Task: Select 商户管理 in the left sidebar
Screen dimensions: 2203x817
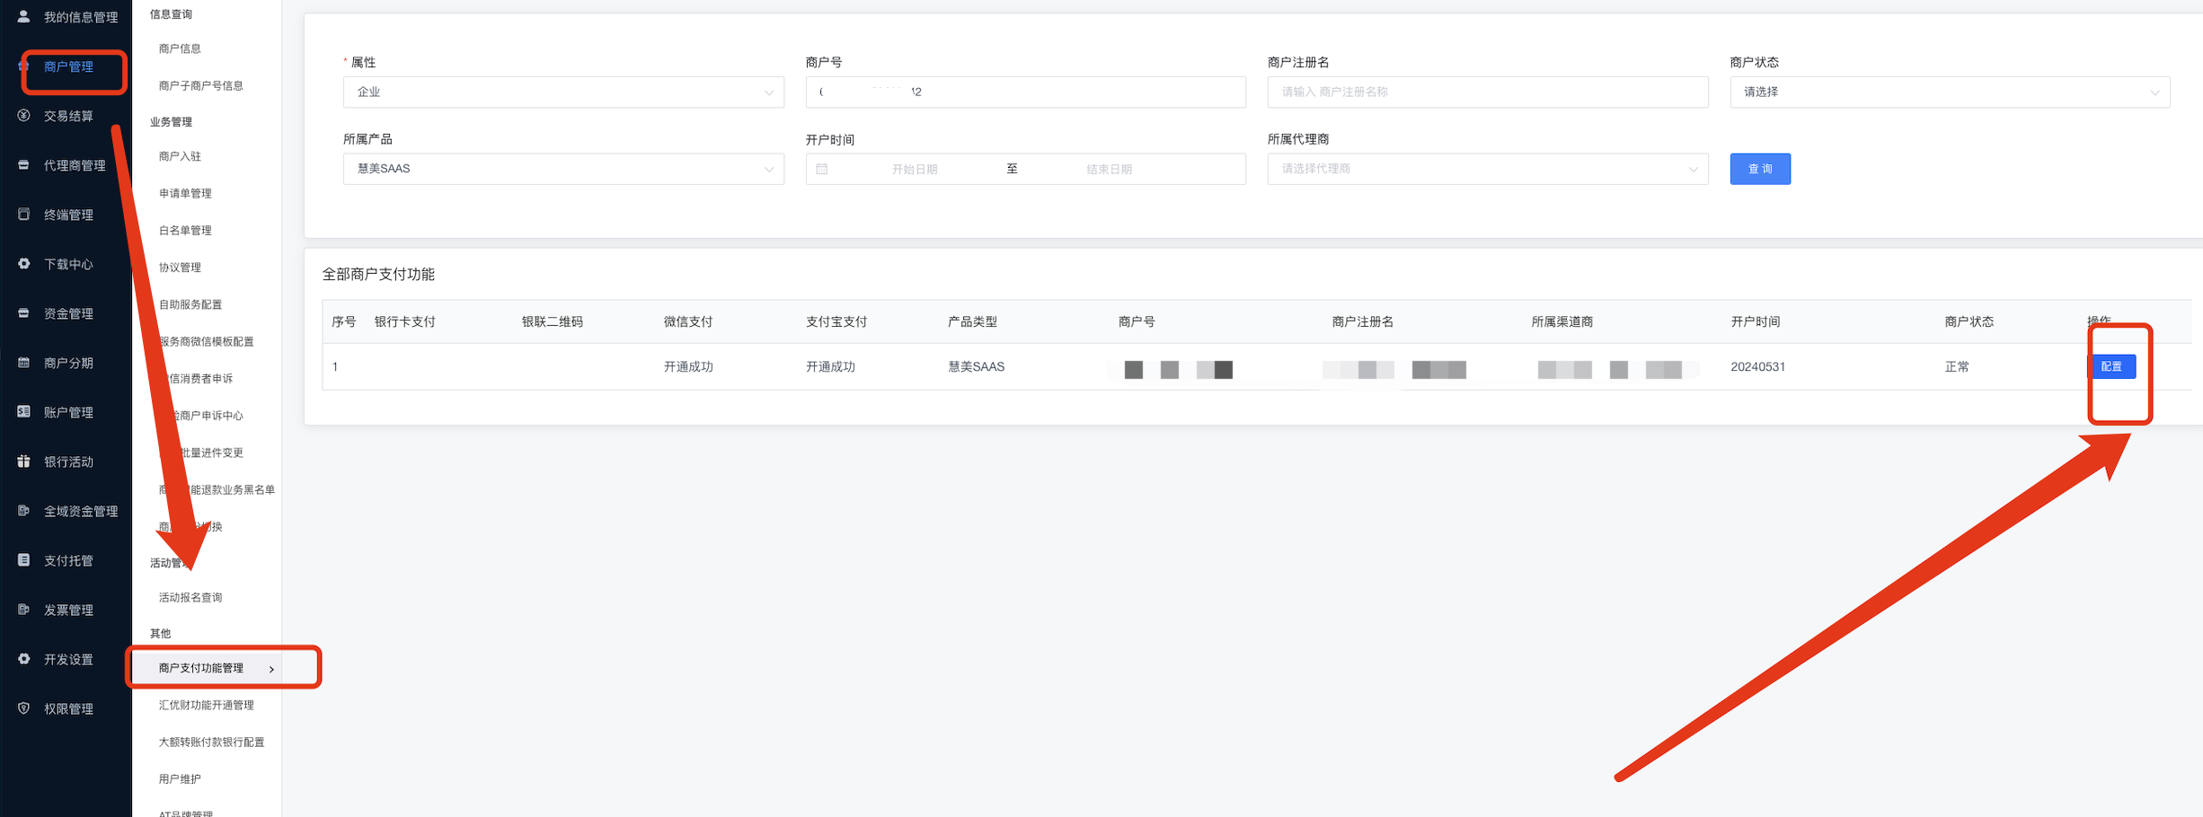Action: point(69,66)
